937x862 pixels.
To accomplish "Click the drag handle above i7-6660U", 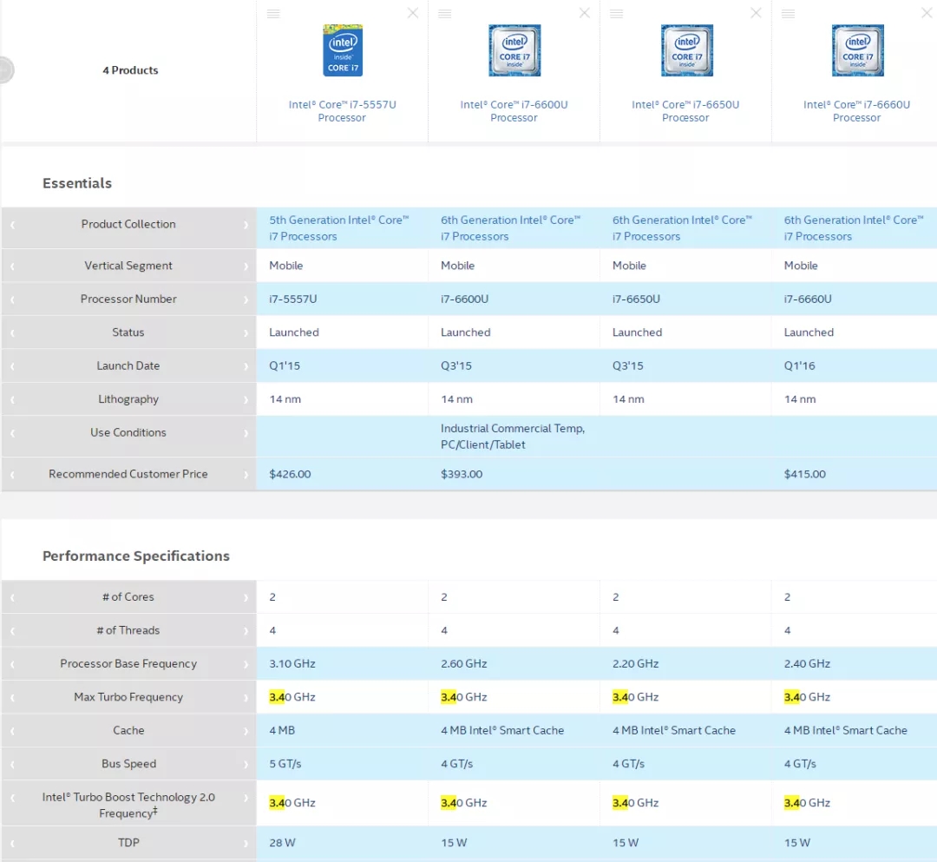I will pyautogui.click(x=788, y=14).
